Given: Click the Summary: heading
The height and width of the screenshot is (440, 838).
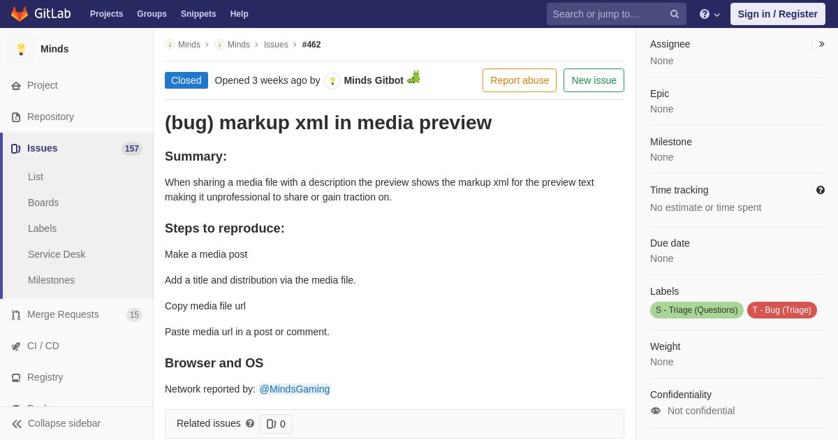Looking at the screenshot, I should 196,156.
